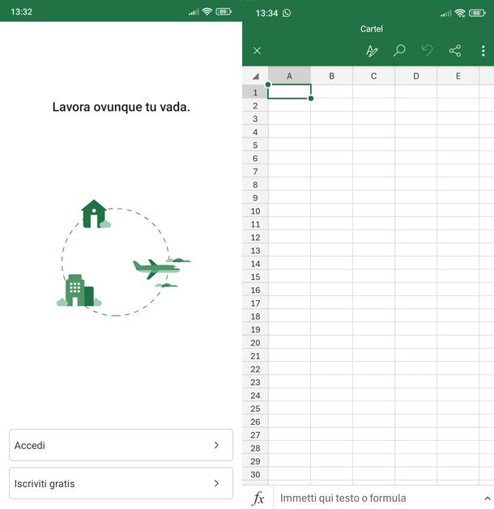Tap the lower-right selection handle of cell A1
Screen dimensions: 494x509
(x=311, y=99)
